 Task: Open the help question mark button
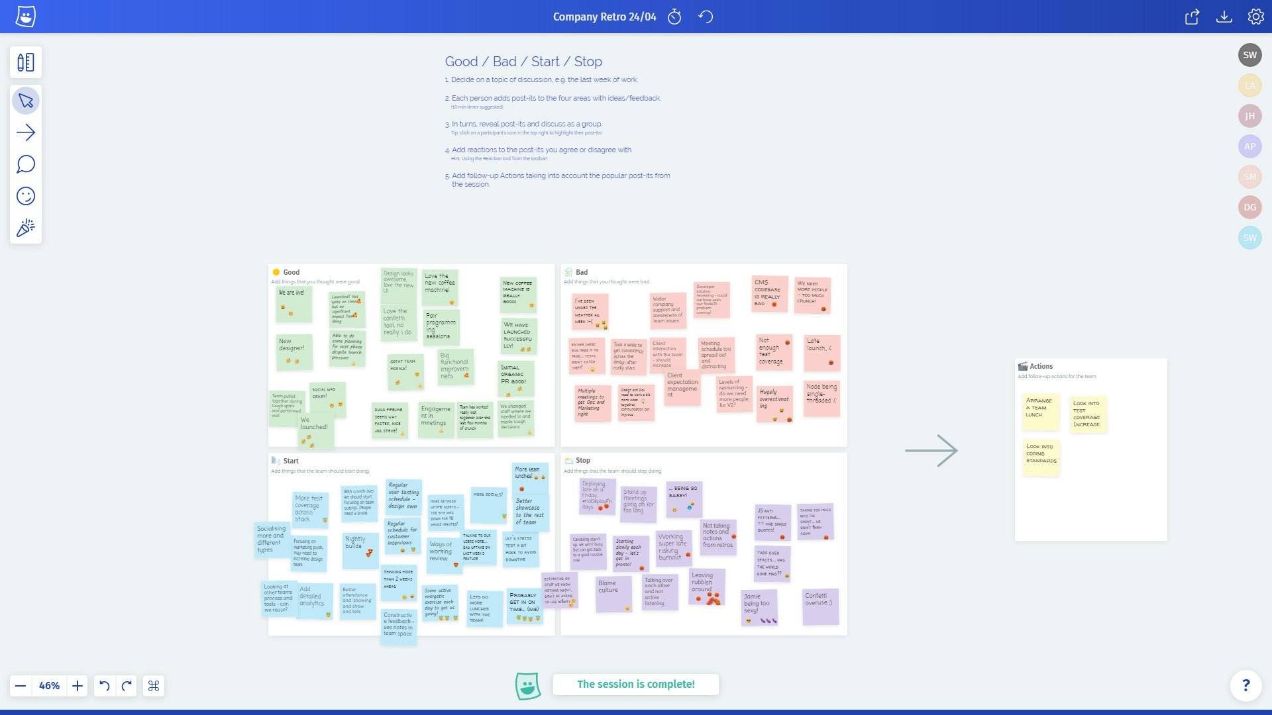pyautogui.click(x=1245, y=685)
